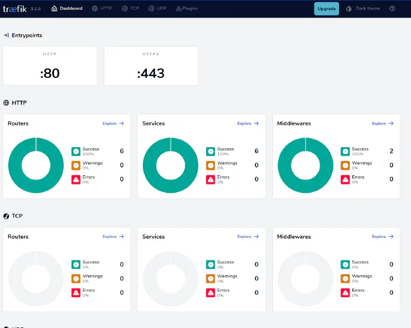Click the HTTP Routers donut chart

point(36,166)
